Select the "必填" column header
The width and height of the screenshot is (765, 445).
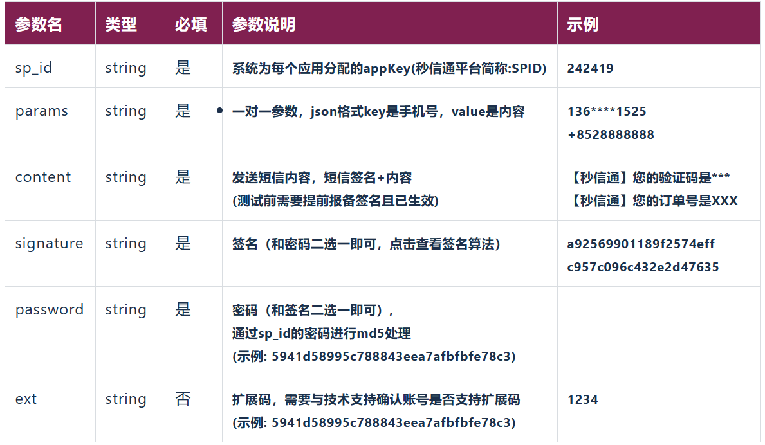click(x=191, y=24)
